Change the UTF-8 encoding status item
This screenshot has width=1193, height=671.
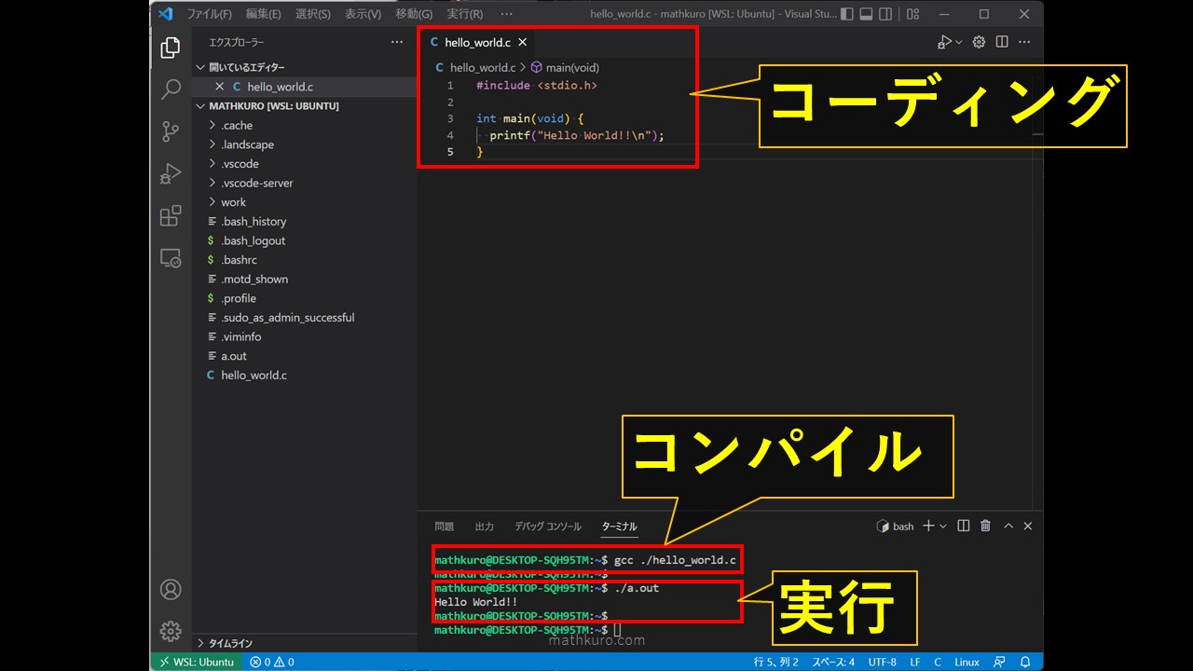tap(882, 662)
